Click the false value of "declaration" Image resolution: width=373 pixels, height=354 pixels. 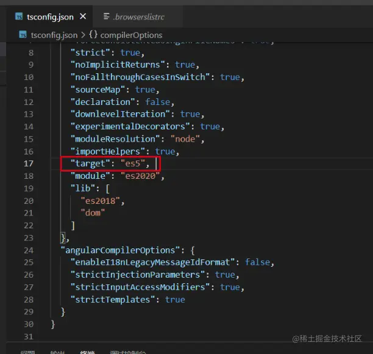(x=157, y=102)
